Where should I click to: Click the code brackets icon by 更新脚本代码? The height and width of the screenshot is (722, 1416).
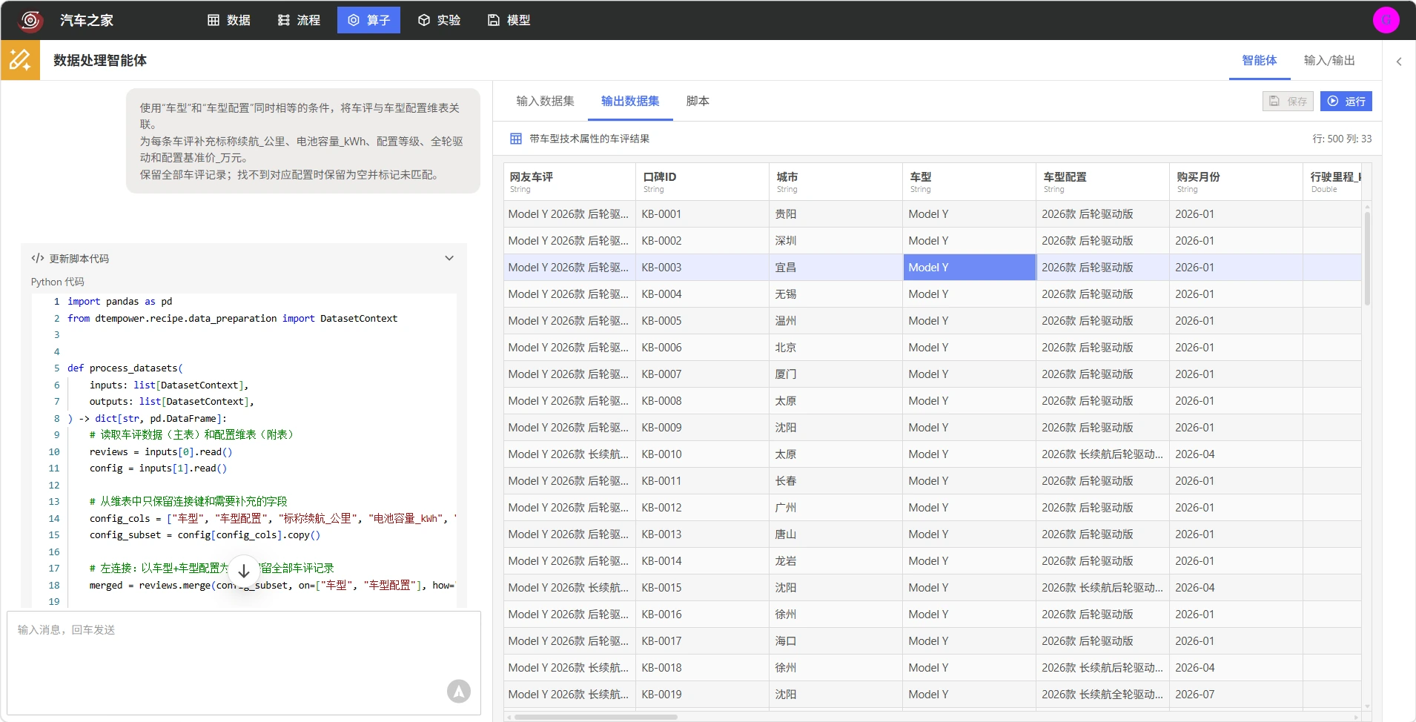38,258
